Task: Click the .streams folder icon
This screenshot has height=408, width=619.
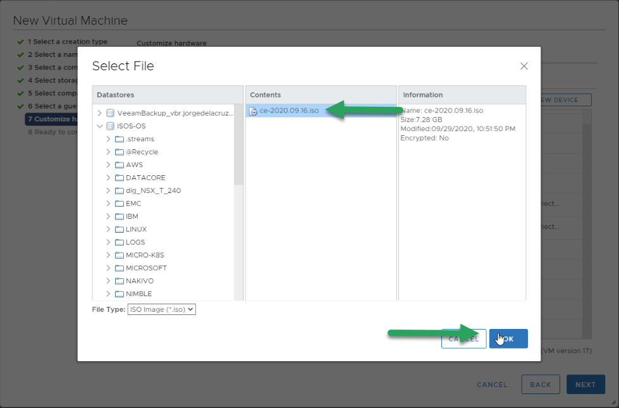Action: tap(120, 139)
